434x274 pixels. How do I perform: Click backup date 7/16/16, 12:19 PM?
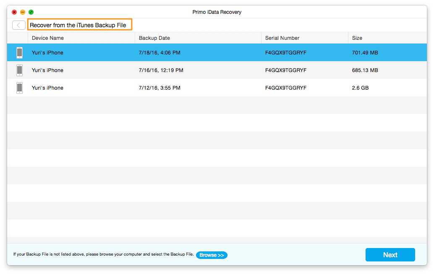(x=161, y=70)
